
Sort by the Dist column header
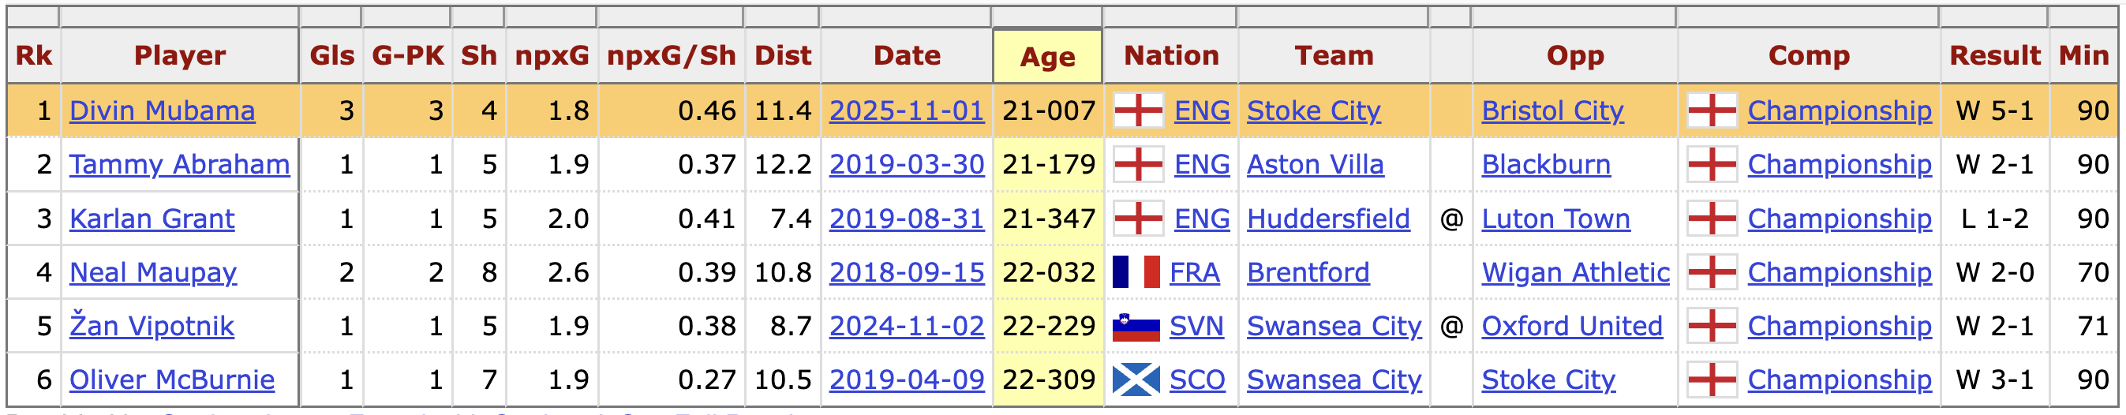click(782, 55)
